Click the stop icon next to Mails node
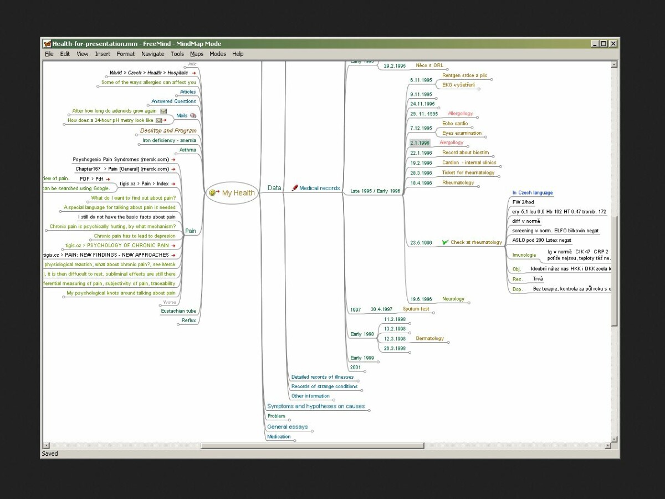Screen dimensions: 665x499 [192, 115]
